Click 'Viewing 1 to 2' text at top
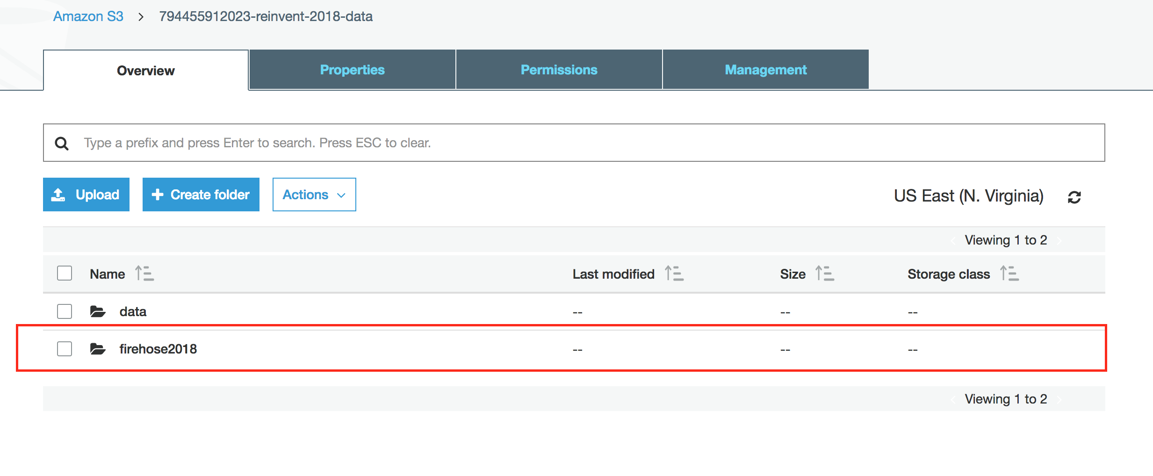The width and height of the screenshot is (1153, 476). pyautogui.click(x=1006, y=240)
